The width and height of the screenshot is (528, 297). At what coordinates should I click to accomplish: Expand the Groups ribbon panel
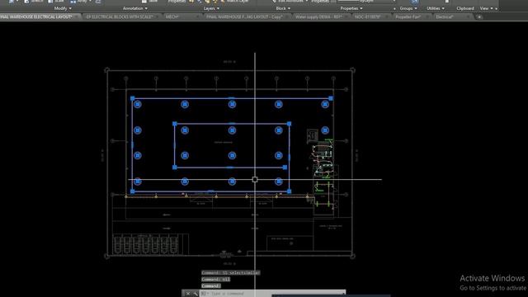coord(408,8)
